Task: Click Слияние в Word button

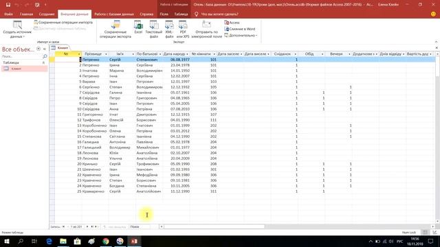Action: click(x=240, y=29)
